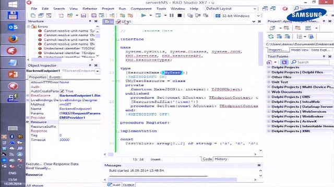Click the Windows Start button
Screen dimensions: 334x187
click(13, 5)
